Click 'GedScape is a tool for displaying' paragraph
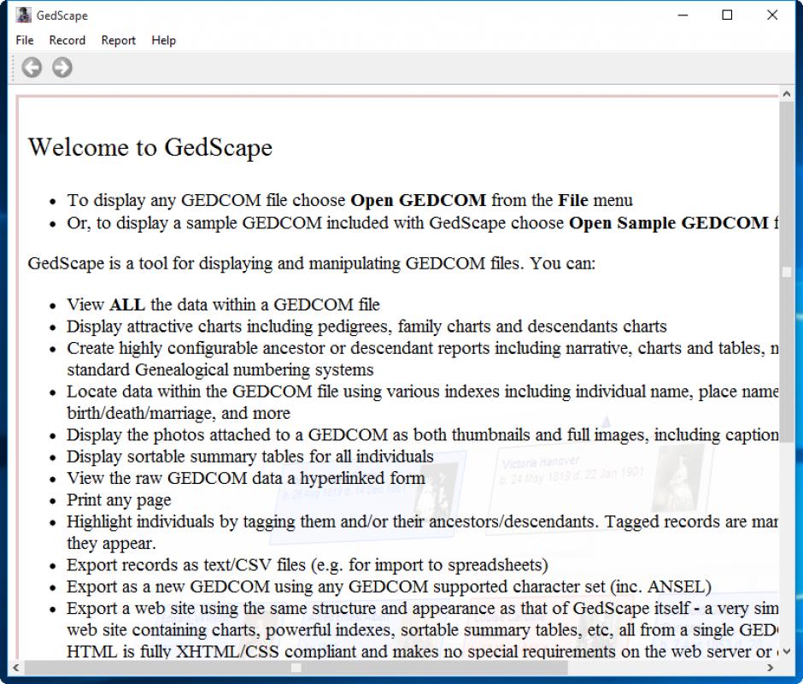 [x=311, y=263]
